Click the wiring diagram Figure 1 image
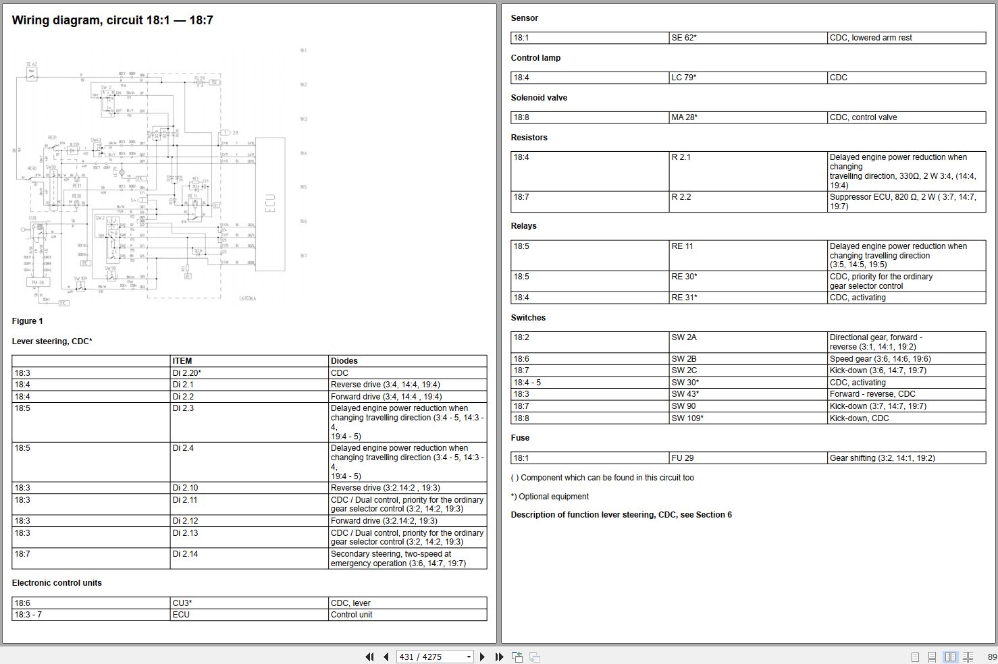This screenshot has height=664, width=998. click(159, 176)
